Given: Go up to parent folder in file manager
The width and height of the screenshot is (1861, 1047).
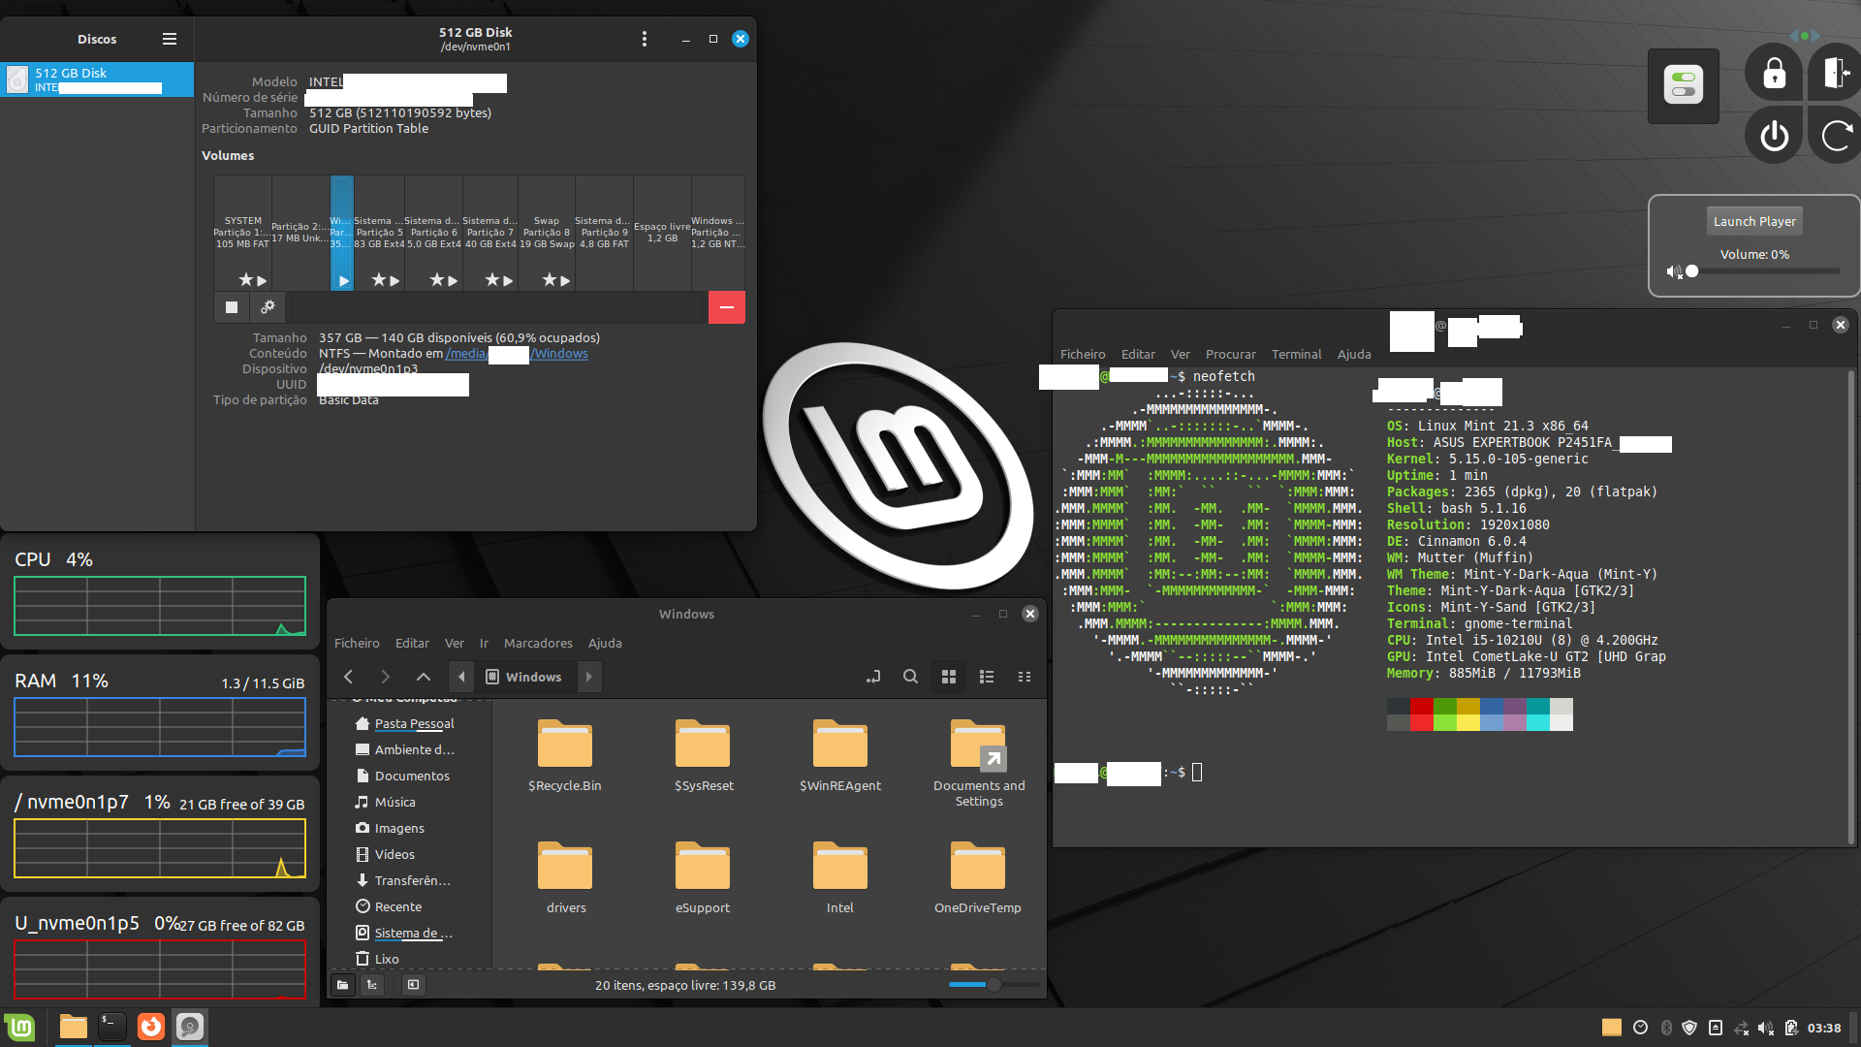Looking at the screenshot, I should coord(424,677).
